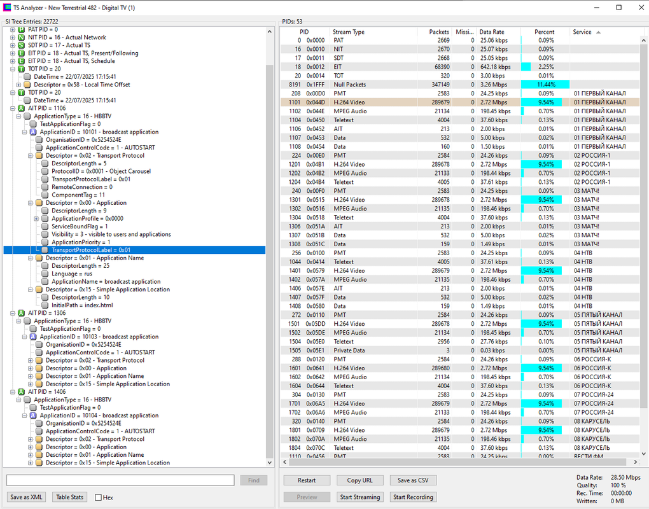Click the E icon of EIT Schedule

click(21, 61)
